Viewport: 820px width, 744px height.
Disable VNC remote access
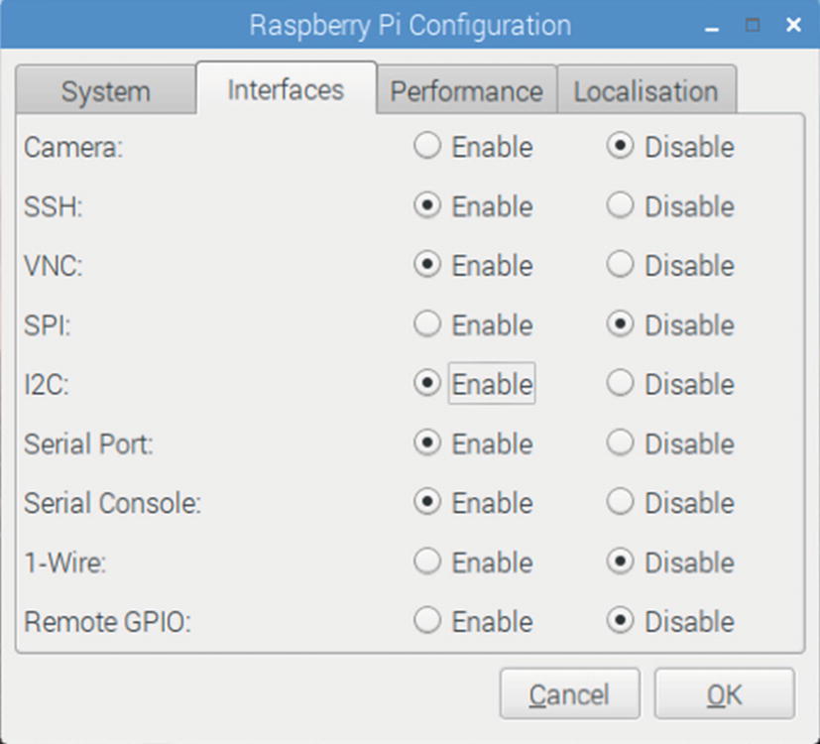(x=621, y=266)
